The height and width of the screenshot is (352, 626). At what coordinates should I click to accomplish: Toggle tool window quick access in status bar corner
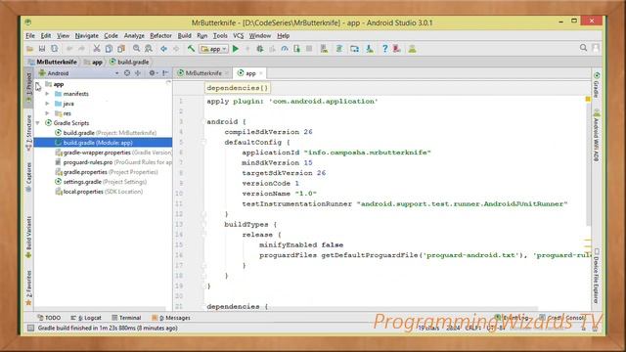[x=30, y=329]
